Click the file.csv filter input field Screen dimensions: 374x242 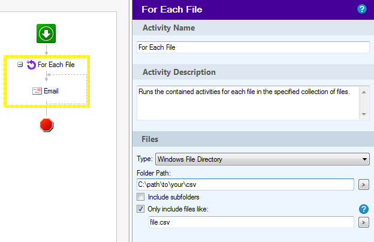pos(251,222)
